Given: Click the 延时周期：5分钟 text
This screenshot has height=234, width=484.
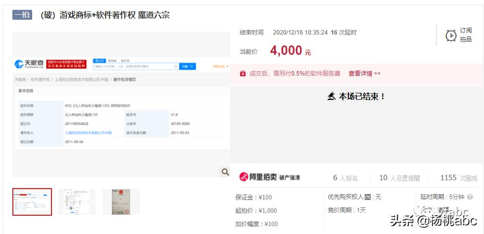Looking at the screenshot, I should (442, 197).
